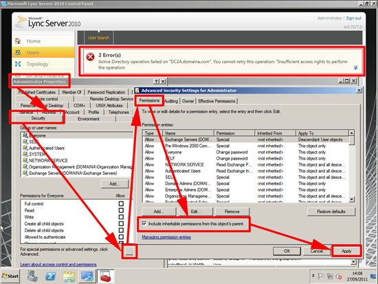
Task: Open the Effective Permissions tab
Action: (x=216, y=101)
